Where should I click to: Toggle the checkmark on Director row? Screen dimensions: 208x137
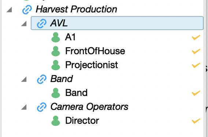pos(196,121)
